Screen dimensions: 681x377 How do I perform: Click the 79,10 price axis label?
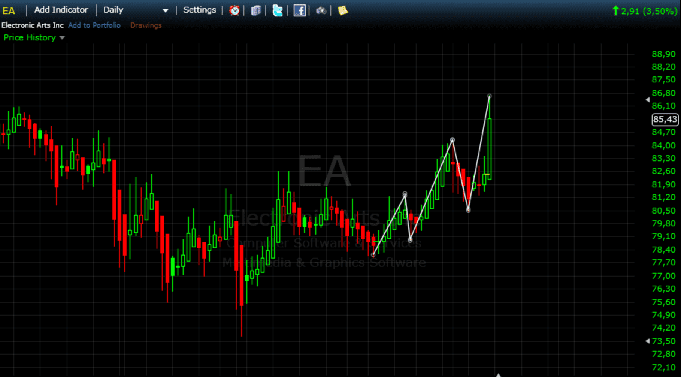point(663,236)
